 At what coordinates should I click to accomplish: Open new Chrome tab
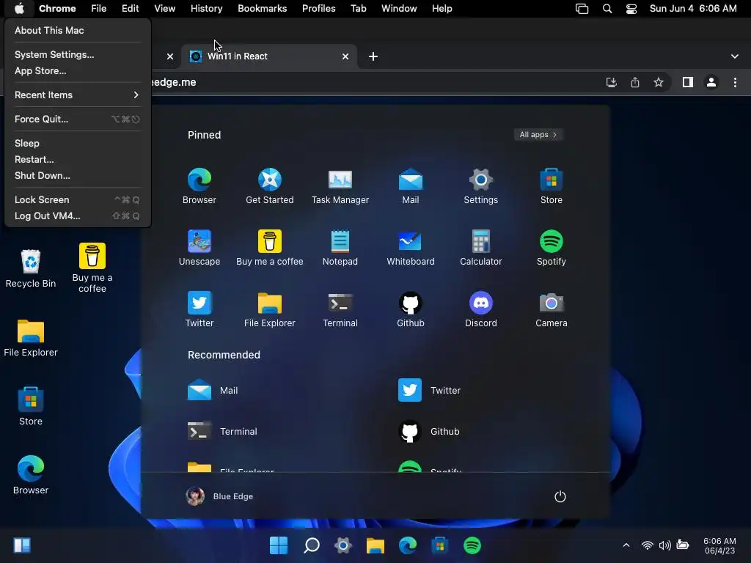[x=373, y=56]
